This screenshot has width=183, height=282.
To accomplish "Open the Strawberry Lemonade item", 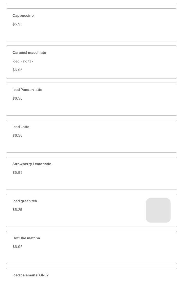I will [32, 164].
